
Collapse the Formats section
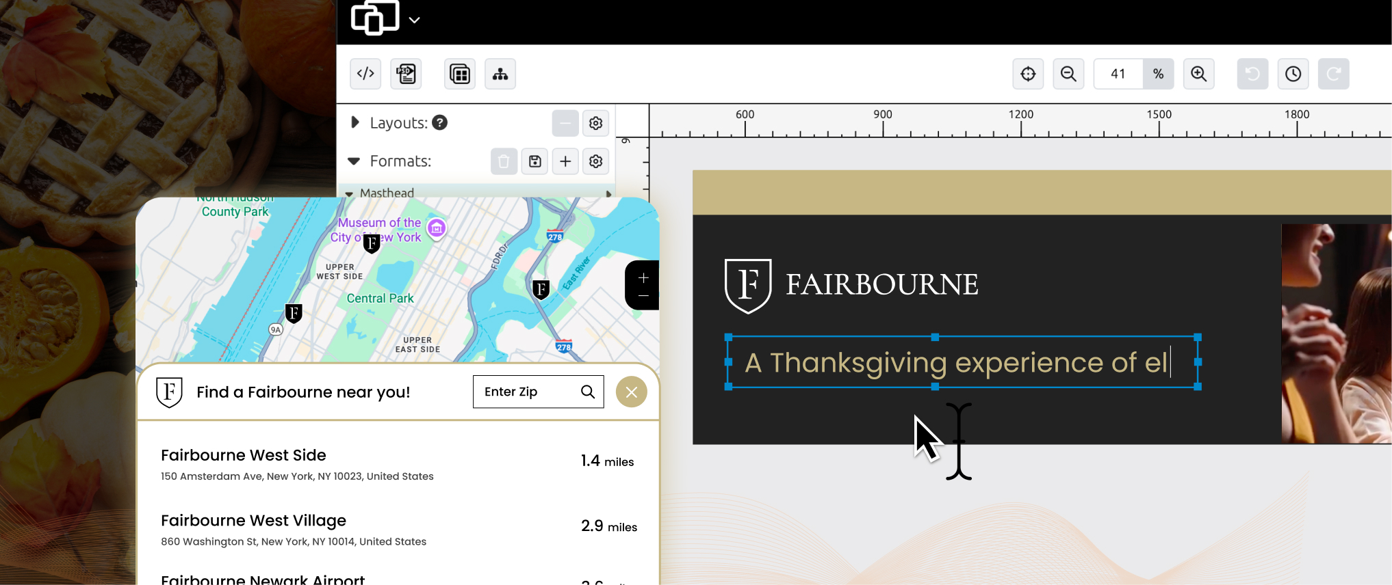354,161
